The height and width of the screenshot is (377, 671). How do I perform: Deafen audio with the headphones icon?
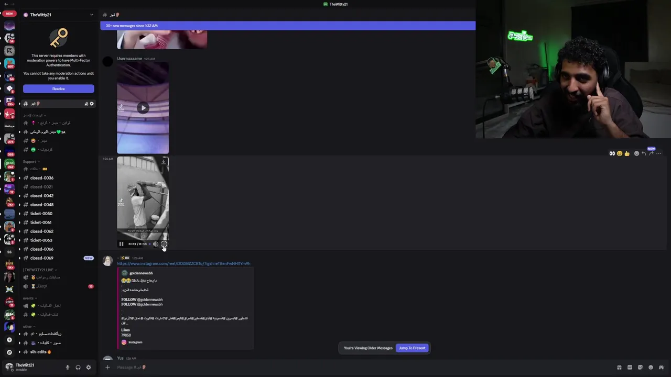click(x=78, y=368)
